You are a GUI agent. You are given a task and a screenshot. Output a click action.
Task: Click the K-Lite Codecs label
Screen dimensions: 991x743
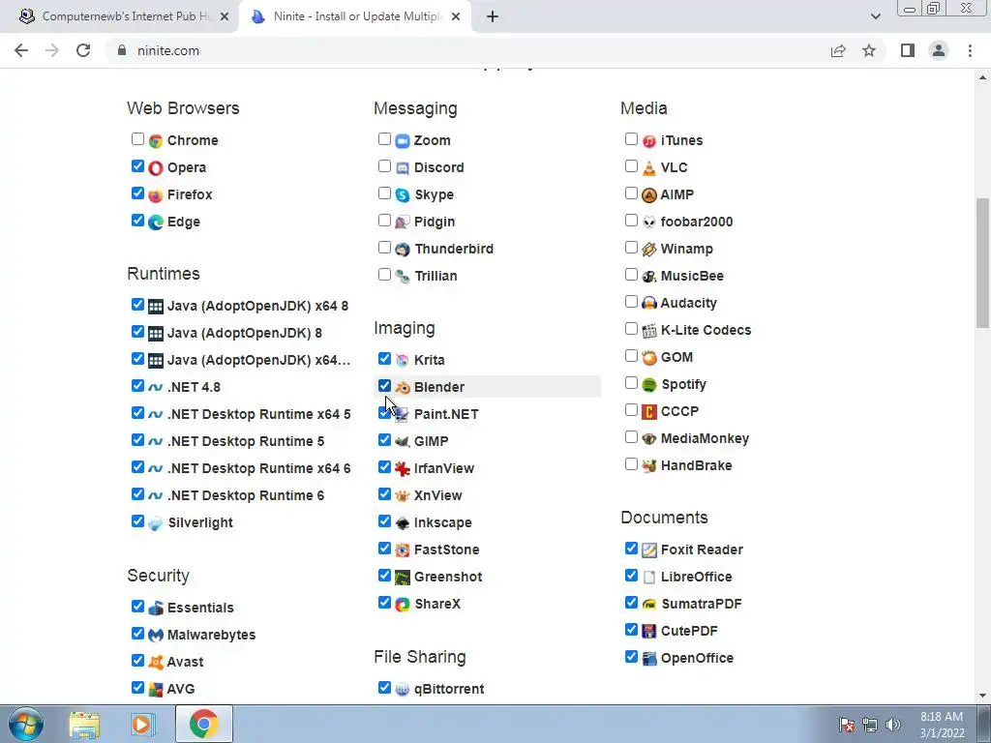706,331
